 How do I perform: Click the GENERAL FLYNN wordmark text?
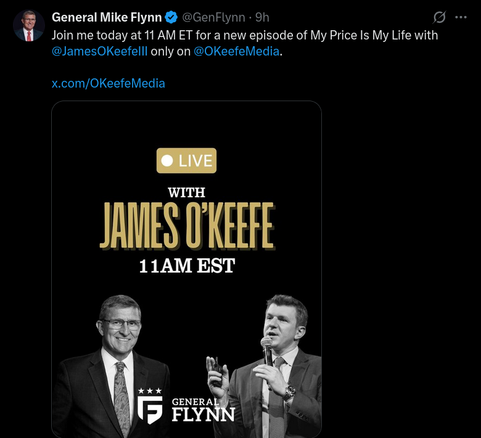tap(203, 409)
